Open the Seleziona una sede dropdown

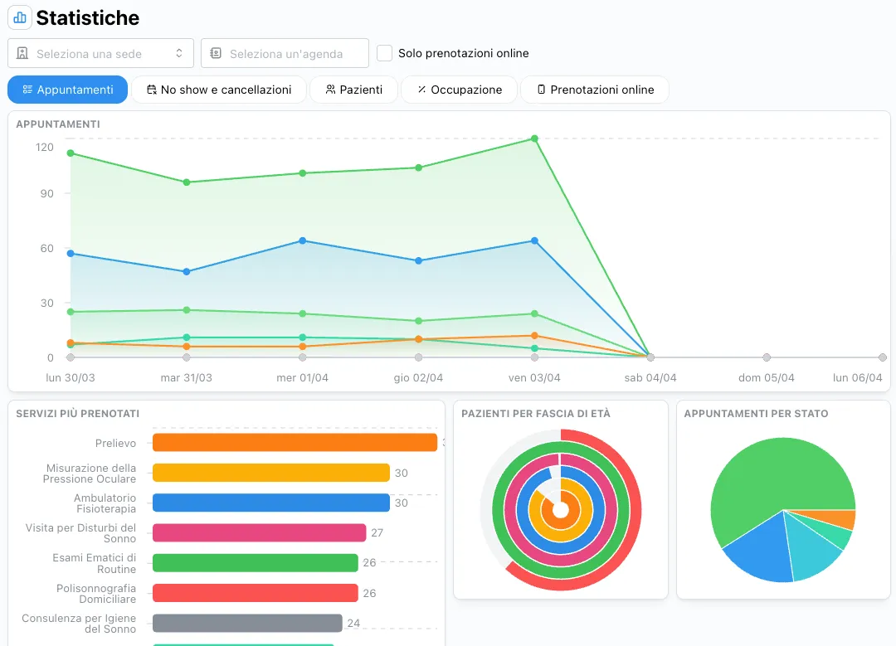[x=100, y=52]
